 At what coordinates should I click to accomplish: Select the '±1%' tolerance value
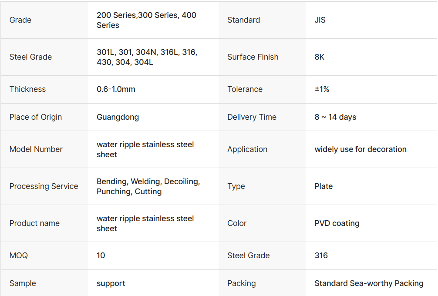point(322,89)
